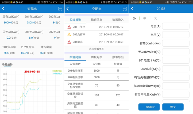Switch to the 值班信息 tab
This screenshot has height=114, width=193.
click(96, 20)
